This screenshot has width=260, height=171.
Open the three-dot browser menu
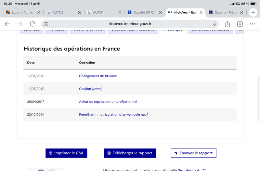[253, 24]
